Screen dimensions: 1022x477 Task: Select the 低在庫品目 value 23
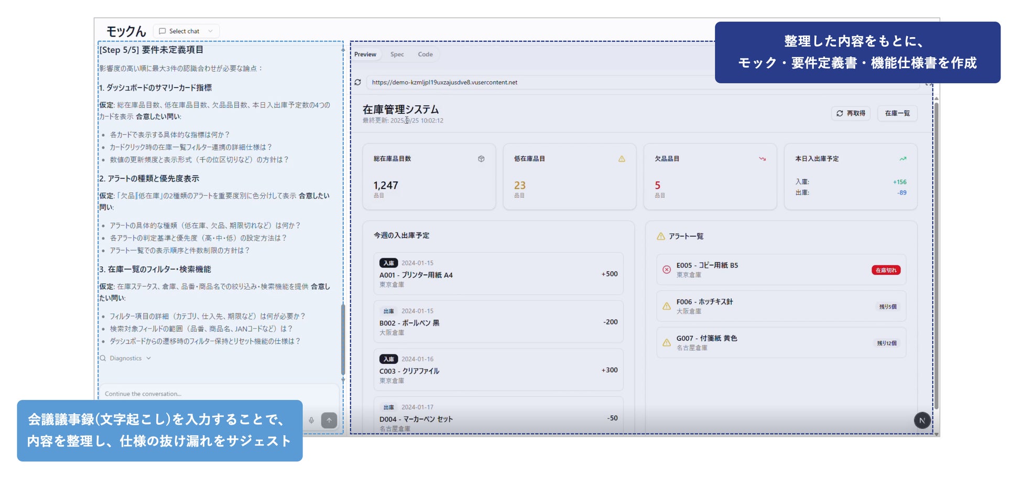(x=519, y=186)
